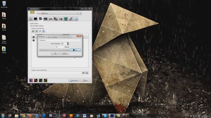Click OK in Benchmark dialog
This screenshot has width=211, height=118.
pos(55,53)
